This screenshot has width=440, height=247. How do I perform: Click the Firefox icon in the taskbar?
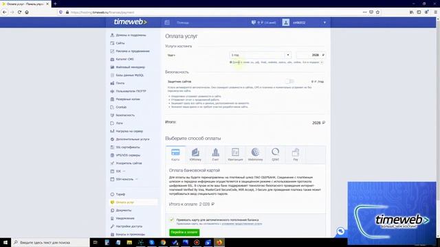click(219, 242)
